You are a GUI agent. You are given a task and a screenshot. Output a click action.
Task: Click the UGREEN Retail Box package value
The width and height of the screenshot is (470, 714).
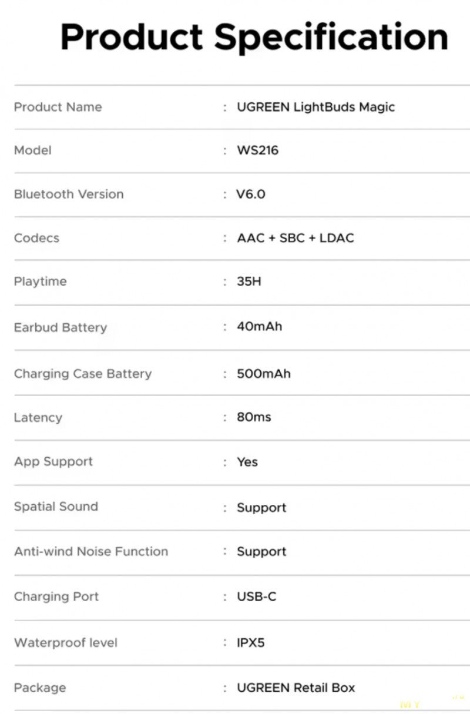[296, 688]
